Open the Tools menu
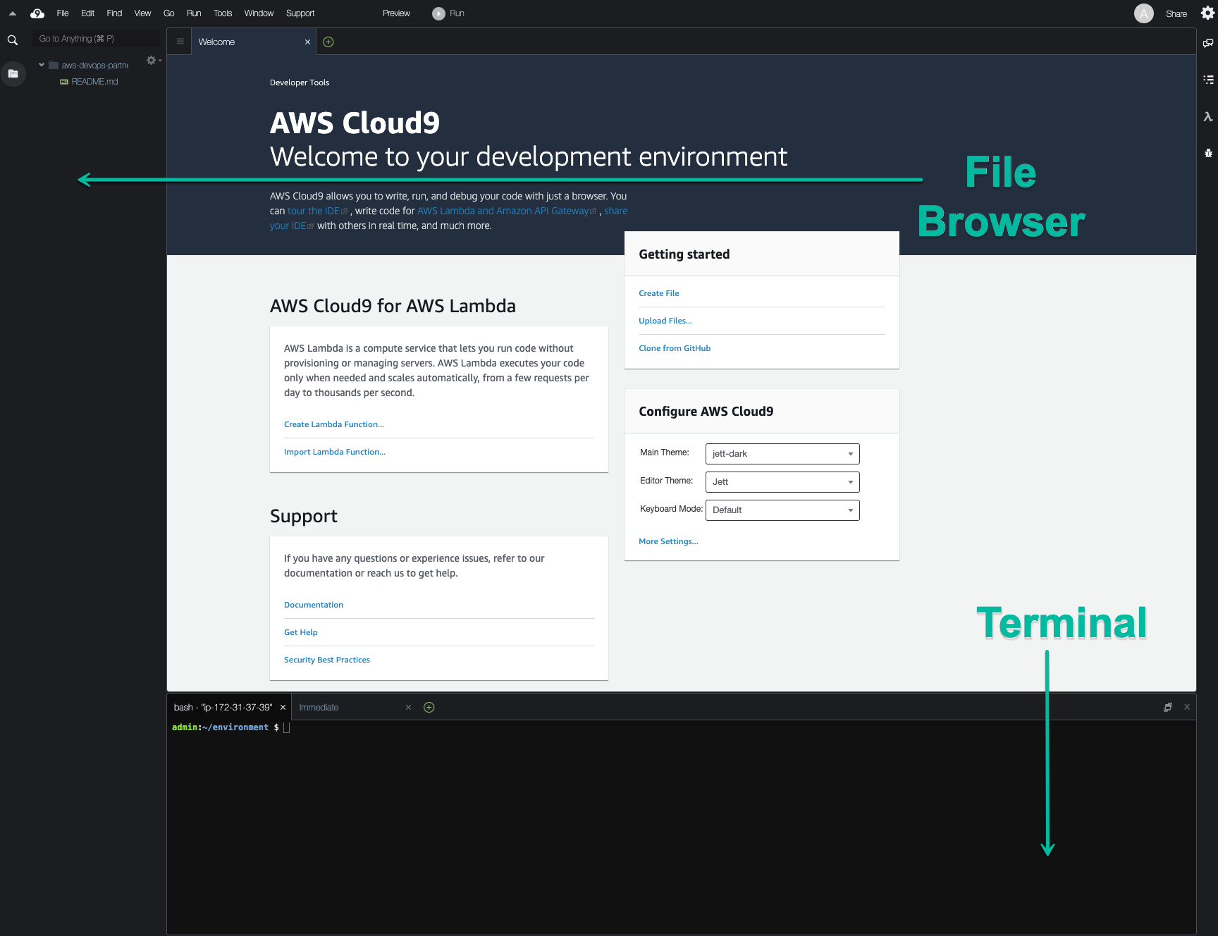1218x936 pixels. coord(223,13)
